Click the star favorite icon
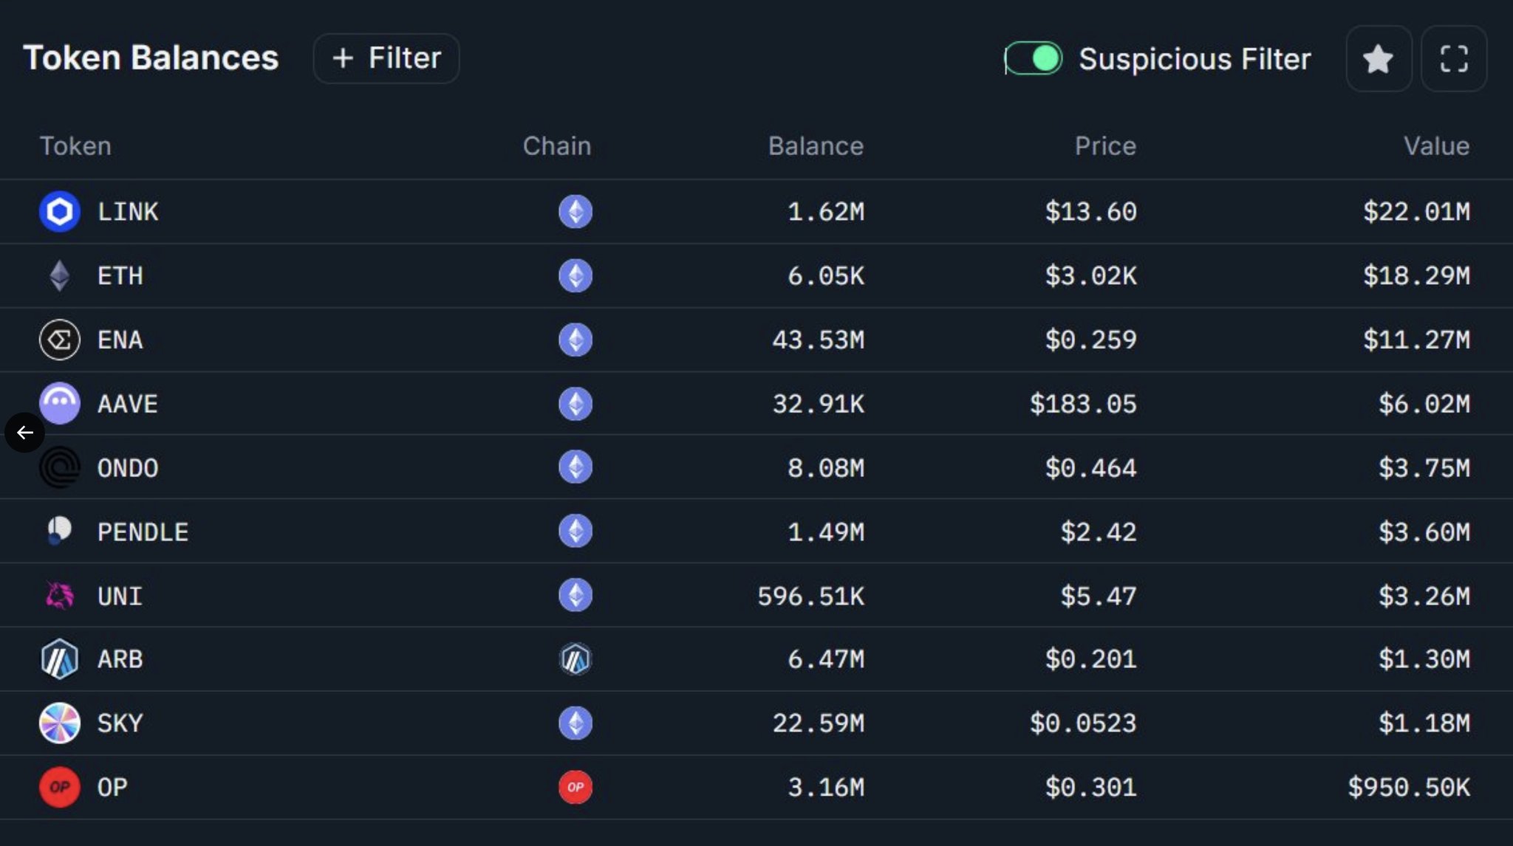The width and height of the screenshot is (1513, 846). coord(1378,59)
